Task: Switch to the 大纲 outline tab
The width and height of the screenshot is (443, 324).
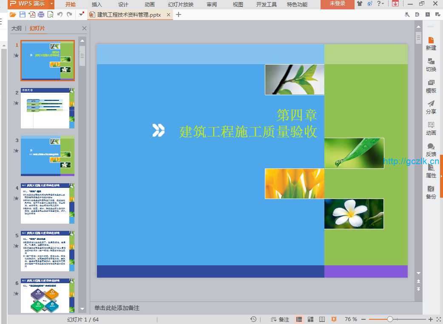Action: (16, 28)
